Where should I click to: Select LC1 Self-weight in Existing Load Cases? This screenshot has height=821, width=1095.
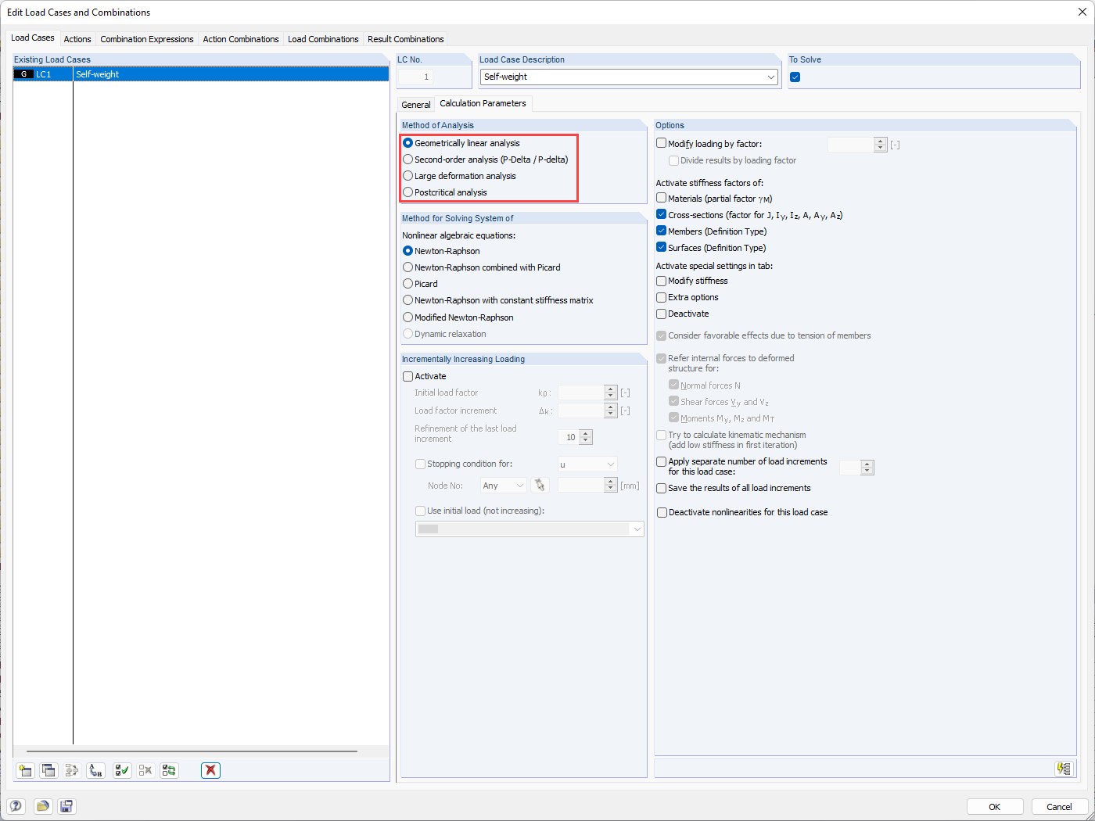(201, 74)
